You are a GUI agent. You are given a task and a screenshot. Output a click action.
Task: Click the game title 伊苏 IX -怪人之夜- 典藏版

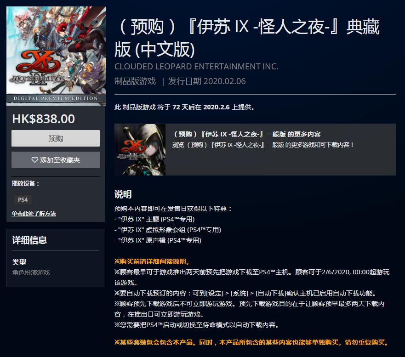point(247,38)
